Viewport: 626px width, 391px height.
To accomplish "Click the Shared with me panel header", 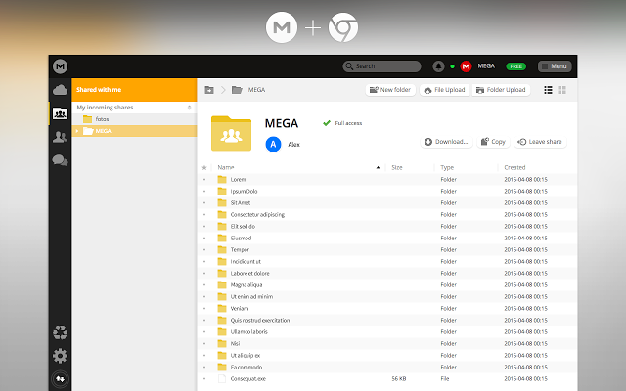I will pyautogui.click(x=134, y=90).
